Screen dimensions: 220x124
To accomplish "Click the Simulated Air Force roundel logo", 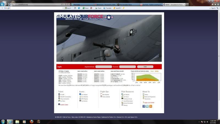I will [109, 17].
